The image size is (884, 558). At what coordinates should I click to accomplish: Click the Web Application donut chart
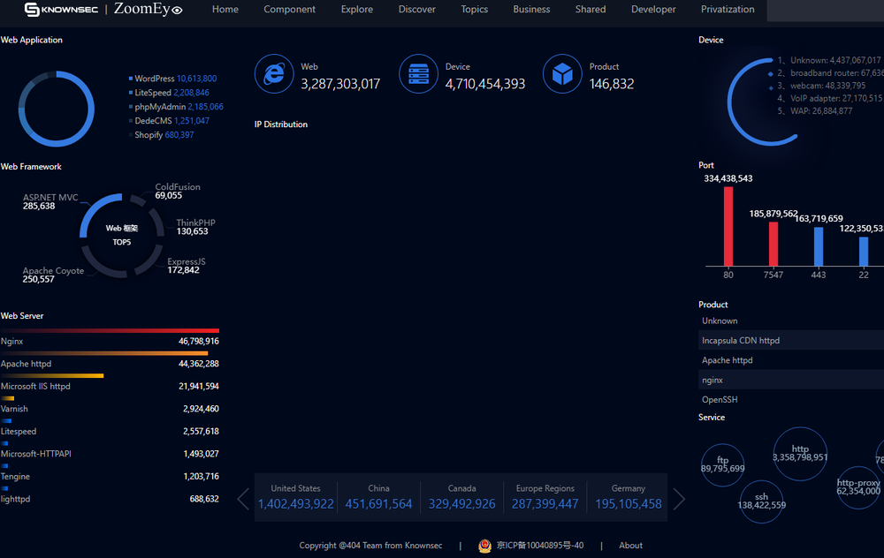point(57,109)
